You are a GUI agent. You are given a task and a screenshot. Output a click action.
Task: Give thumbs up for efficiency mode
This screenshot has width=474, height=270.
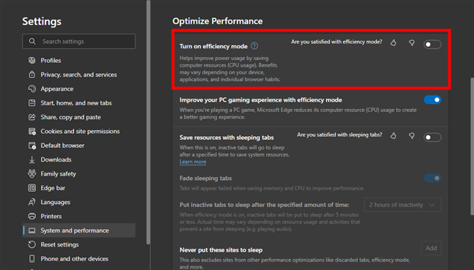(393, 43)
